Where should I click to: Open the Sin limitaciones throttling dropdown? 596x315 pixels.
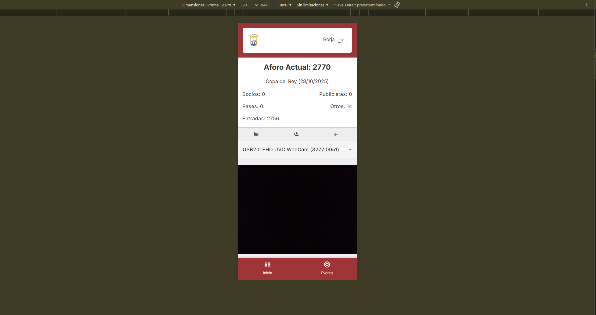click(312, 5)
